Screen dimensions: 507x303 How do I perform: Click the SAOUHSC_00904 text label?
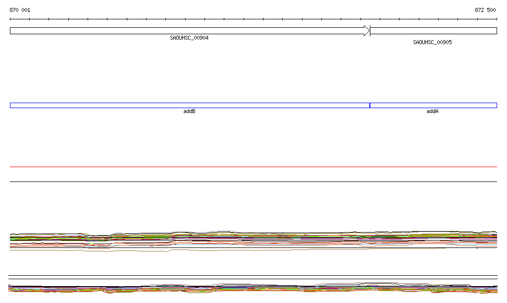tap(189, 38)
